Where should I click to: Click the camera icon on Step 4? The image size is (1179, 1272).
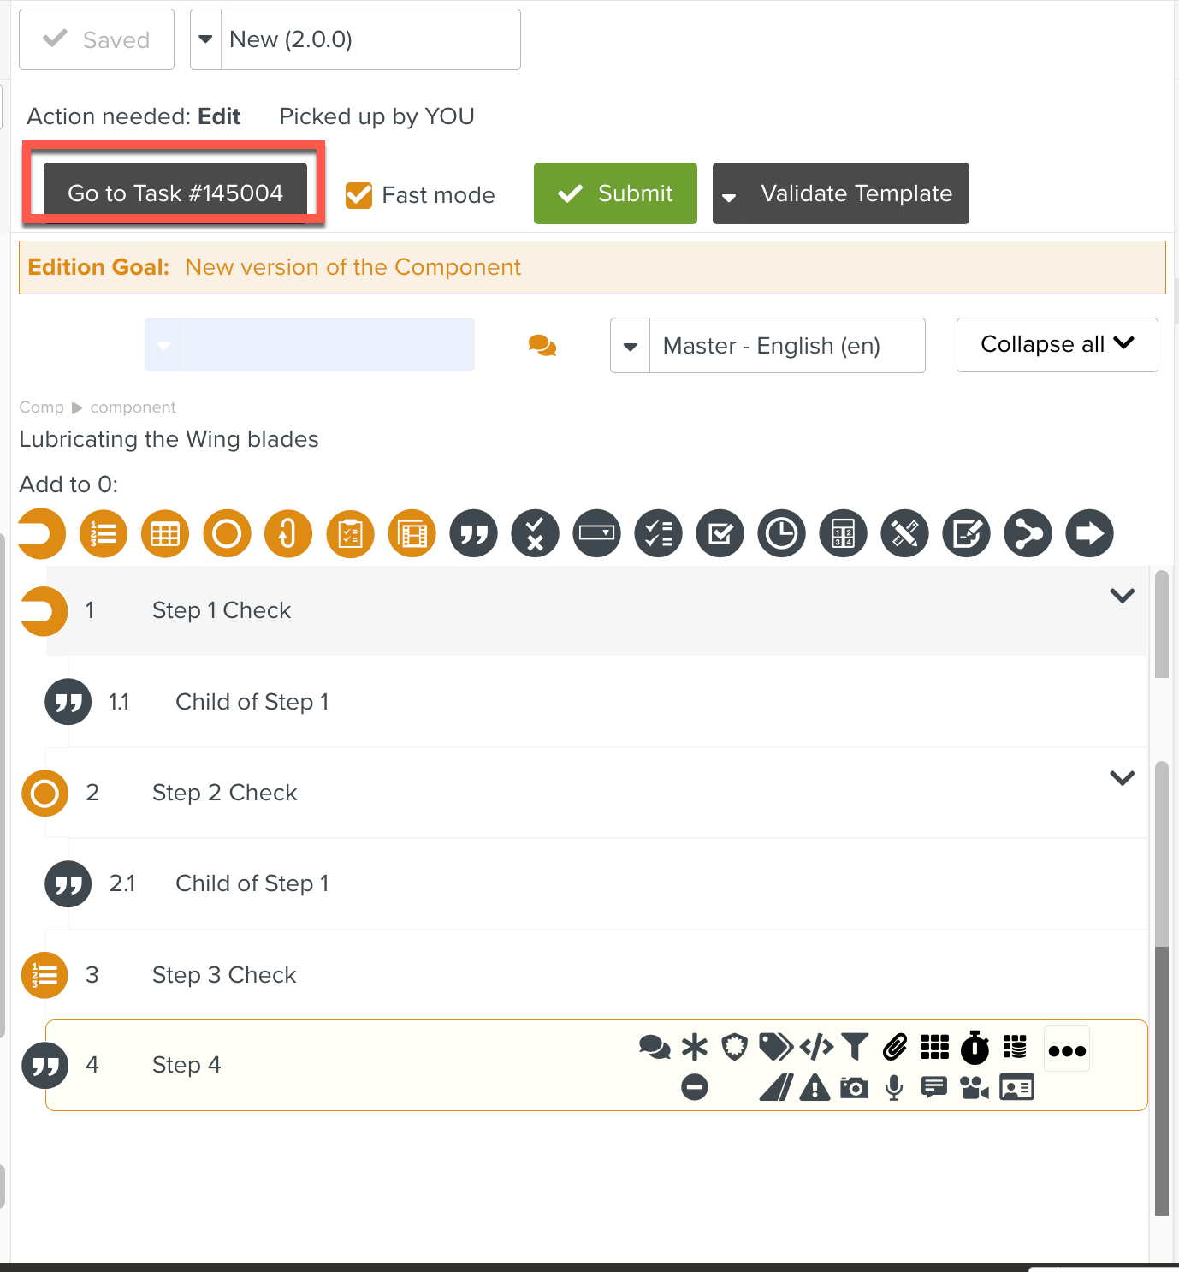tap(854, 1088)
